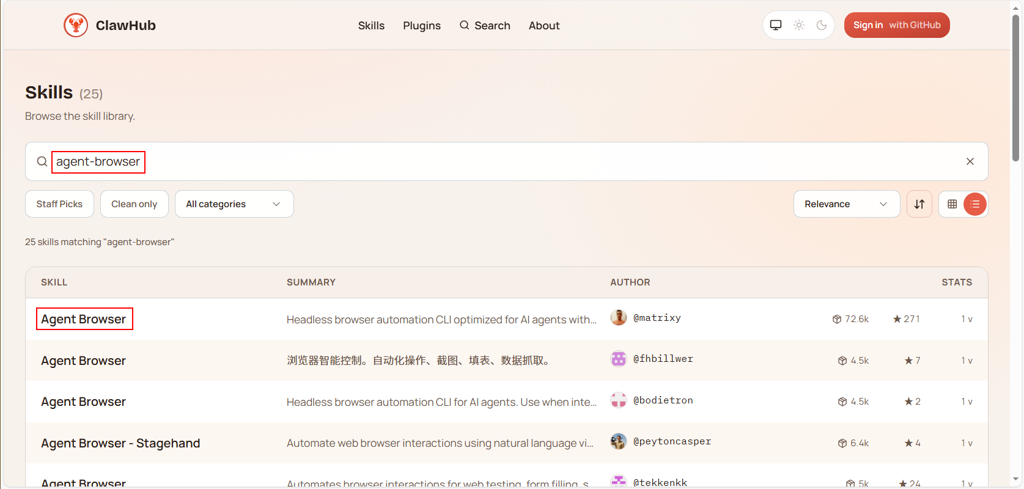Click the agent-browser search input field
The width and height of the screenshot is (1024, 489).
coord(489,161)
